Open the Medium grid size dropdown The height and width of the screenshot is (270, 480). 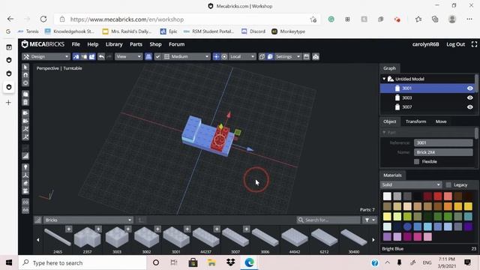click(x=187, y=57)
